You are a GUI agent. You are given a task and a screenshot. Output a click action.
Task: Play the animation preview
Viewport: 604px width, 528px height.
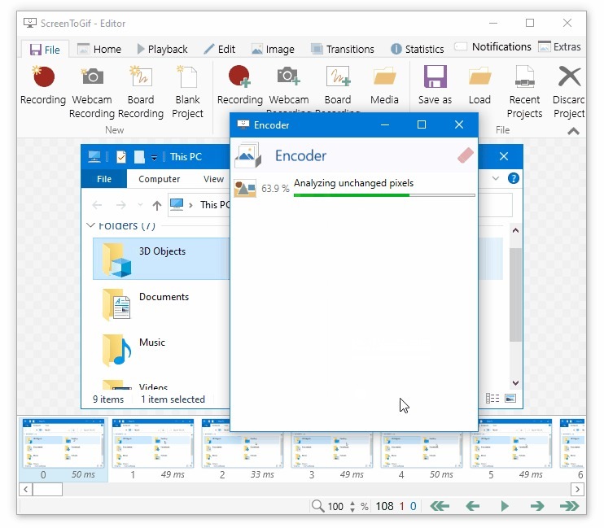pos(505,506)
